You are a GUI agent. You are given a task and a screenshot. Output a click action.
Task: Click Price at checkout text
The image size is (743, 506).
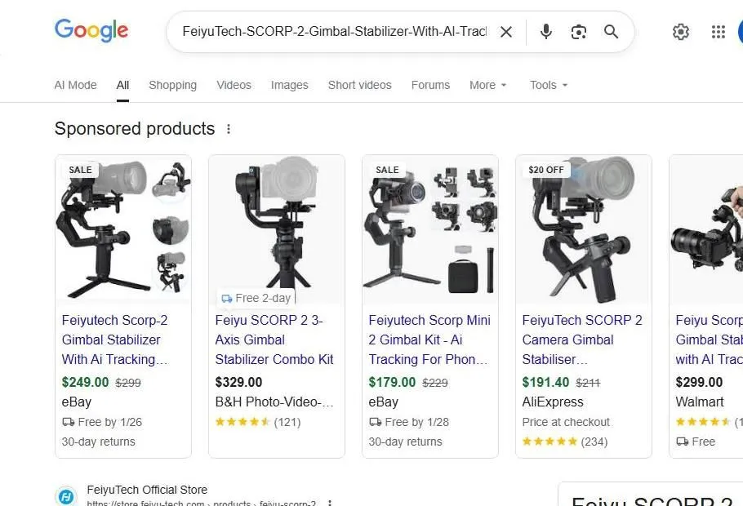[x=566, y=422]
